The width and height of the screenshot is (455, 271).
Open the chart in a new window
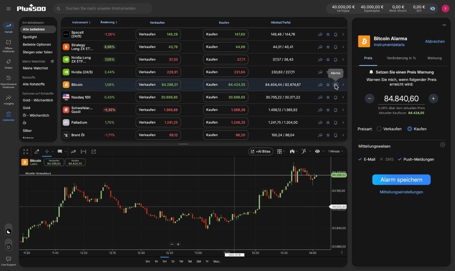click(x=94, y=152)
